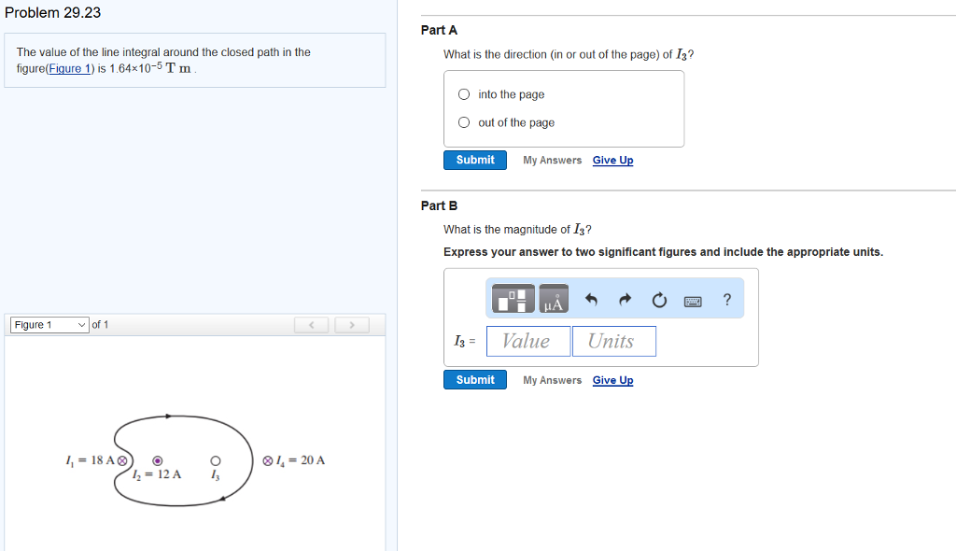Submit the Part A answer
The width and height of the screenshot is (956, 551).
(474, 160)
